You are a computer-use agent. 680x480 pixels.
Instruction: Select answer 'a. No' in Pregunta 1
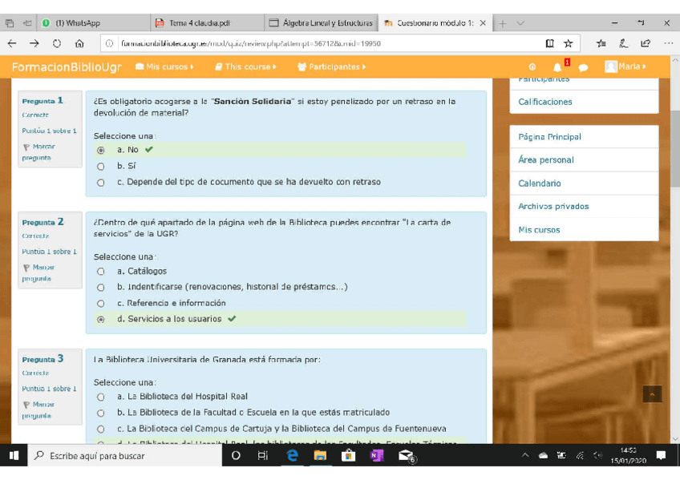[x=100, y=151]
